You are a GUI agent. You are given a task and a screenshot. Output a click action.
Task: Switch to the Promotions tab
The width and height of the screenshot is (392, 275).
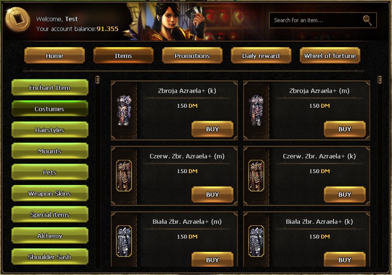coord(192,55)
